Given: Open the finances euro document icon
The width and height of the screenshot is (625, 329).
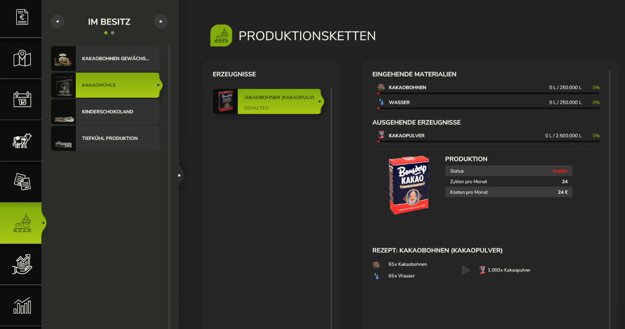Looking at the screenshot, I should [x=22, y=17].
